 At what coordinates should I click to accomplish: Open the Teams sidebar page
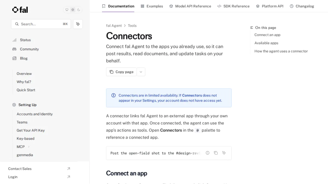22,122
